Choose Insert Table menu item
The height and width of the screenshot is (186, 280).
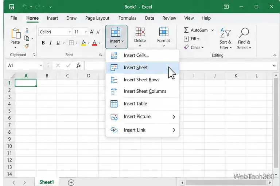(x=143, y=104)
